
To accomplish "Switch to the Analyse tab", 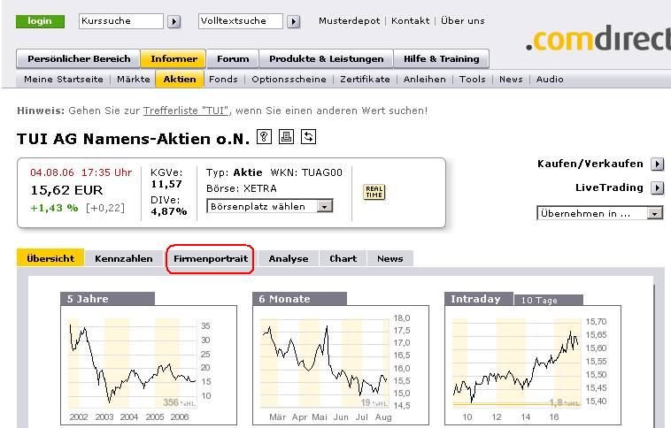I will (x=289, y=259).
